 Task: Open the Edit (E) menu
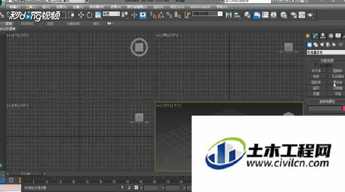pyautogui.click(x=14, y=7)
